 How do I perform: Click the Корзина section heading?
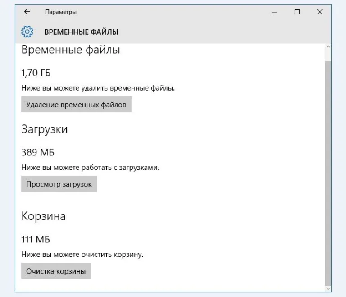(x=44, y=216)
